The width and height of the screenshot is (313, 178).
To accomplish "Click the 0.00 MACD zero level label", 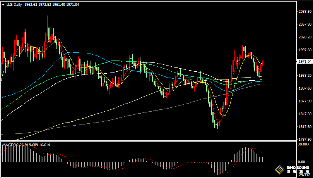I will pos(302,162).
